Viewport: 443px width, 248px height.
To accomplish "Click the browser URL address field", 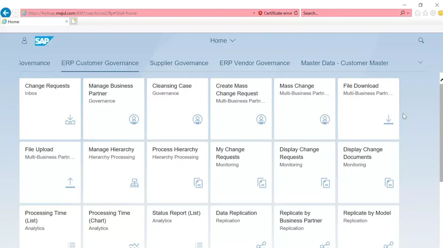I will pos(137,13).
